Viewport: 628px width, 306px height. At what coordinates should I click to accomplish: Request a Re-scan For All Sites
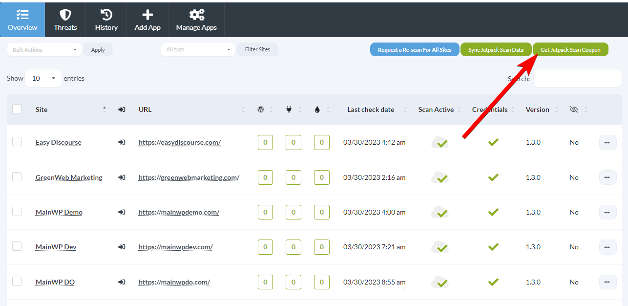[x=415, y=49]
